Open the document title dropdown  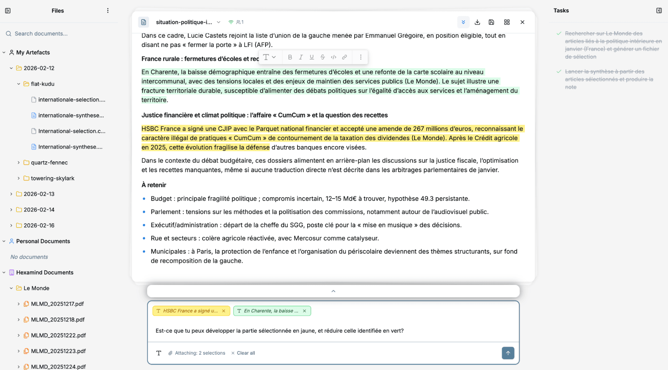tap(218, 22)
